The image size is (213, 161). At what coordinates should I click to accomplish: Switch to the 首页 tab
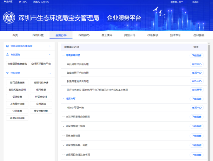coord(15,35)
